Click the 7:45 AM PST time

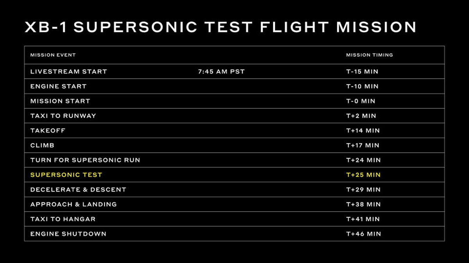click(x=221, y=72)
